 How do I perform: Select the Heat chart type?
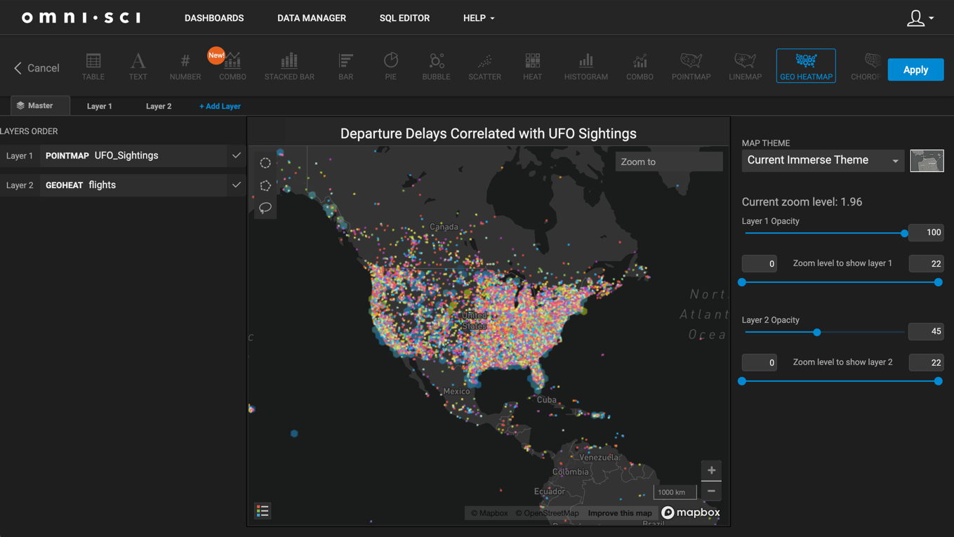pyautogui.click(x=532, y=67)
